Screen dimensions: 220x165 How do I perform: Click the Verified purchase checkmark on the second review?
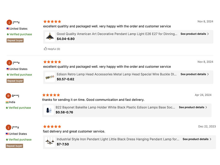click(8, 75)
